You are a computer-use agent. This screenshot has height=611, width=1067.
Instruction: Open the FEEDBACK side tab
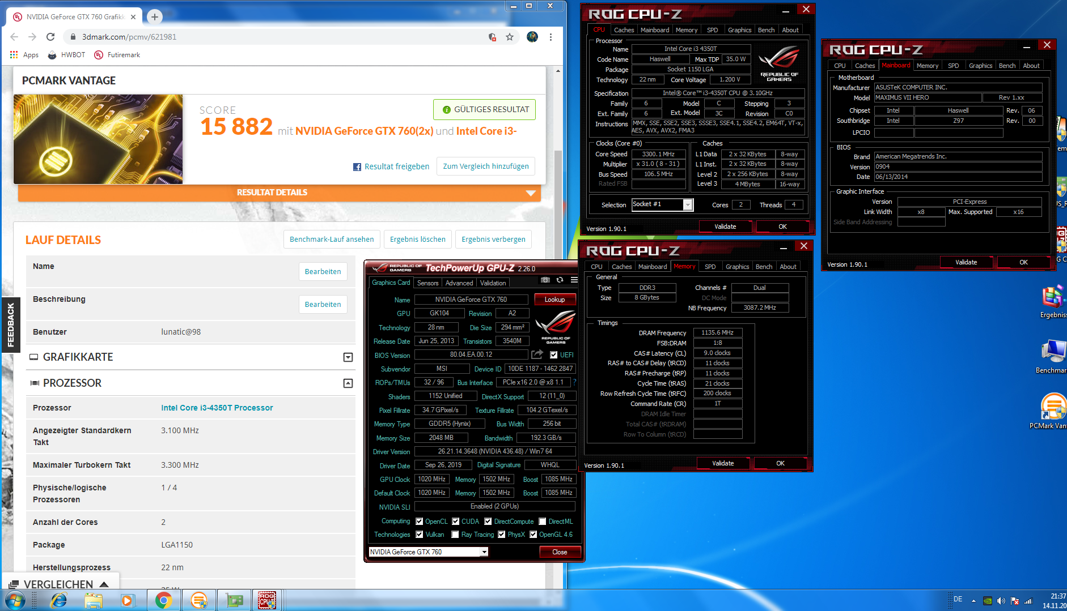11,325
